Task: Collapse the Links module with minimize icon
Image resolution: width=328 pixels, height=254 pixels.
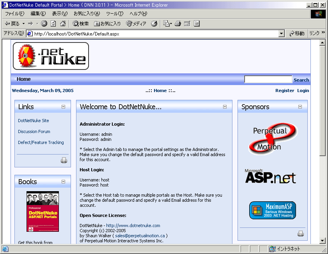Action: (64, 107)
